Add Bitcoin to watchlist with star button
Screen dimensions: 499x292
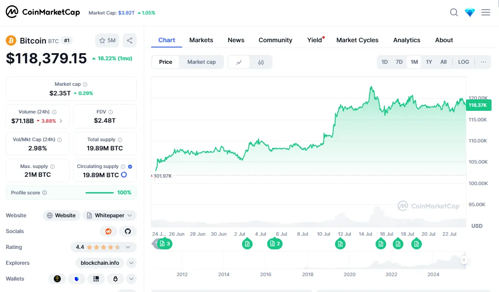pyautogui.click(x=107, y=40)
